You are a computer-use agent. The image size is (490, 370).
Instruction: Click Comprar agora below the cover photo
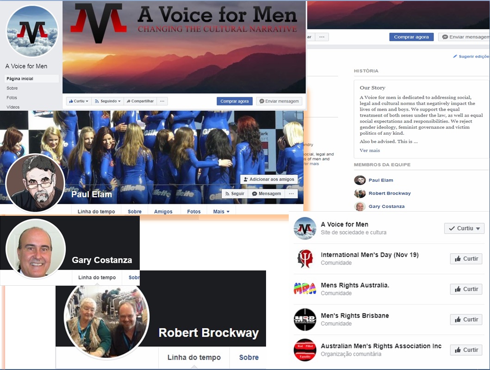pos(235,101)
